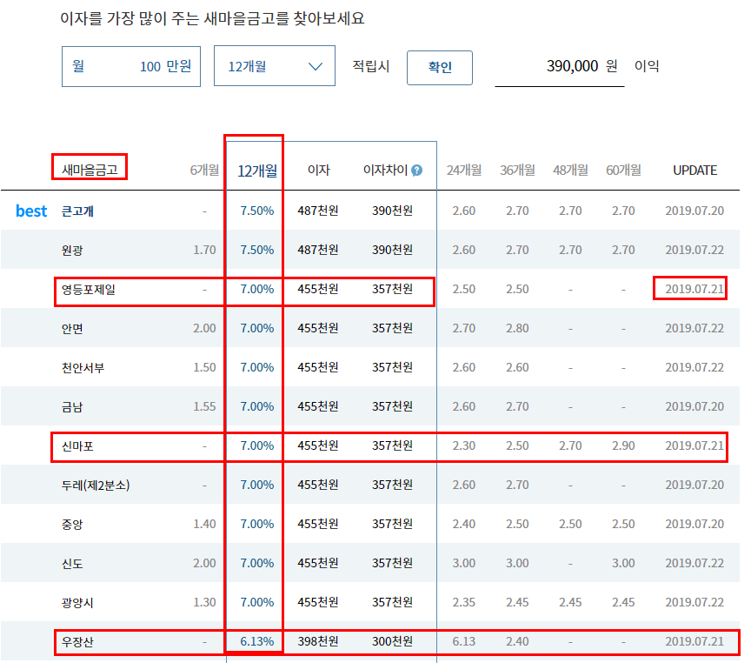Select the 60개월 column header

pyautogui.click(x=623, y=171)
